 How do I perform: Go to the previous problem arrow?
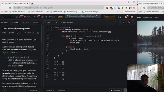[25, 90]
